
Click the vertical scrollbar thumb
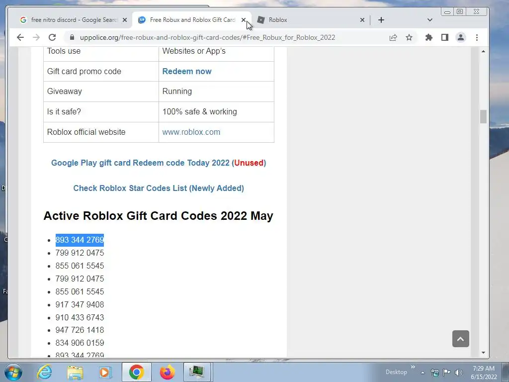pyautogui.click(x=483, y=116)
